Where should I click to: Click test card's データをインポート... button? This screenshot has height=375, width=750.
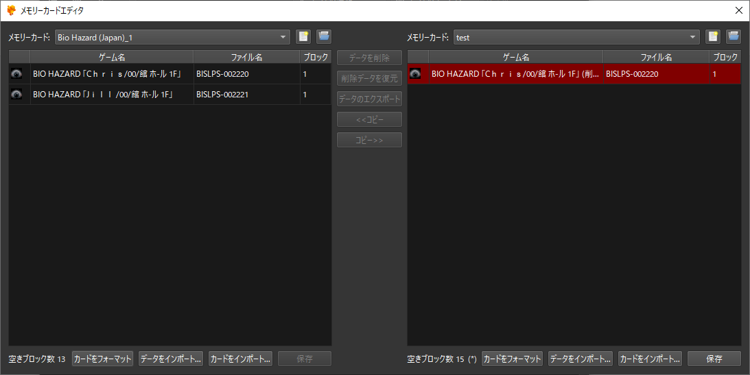(x=581, y=359)
